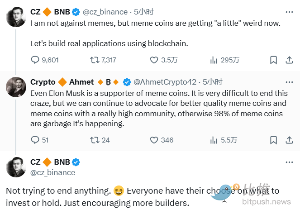Click CZ's avatar on the first tweet
The image size is (300, 214).
[x=16, y=16]
